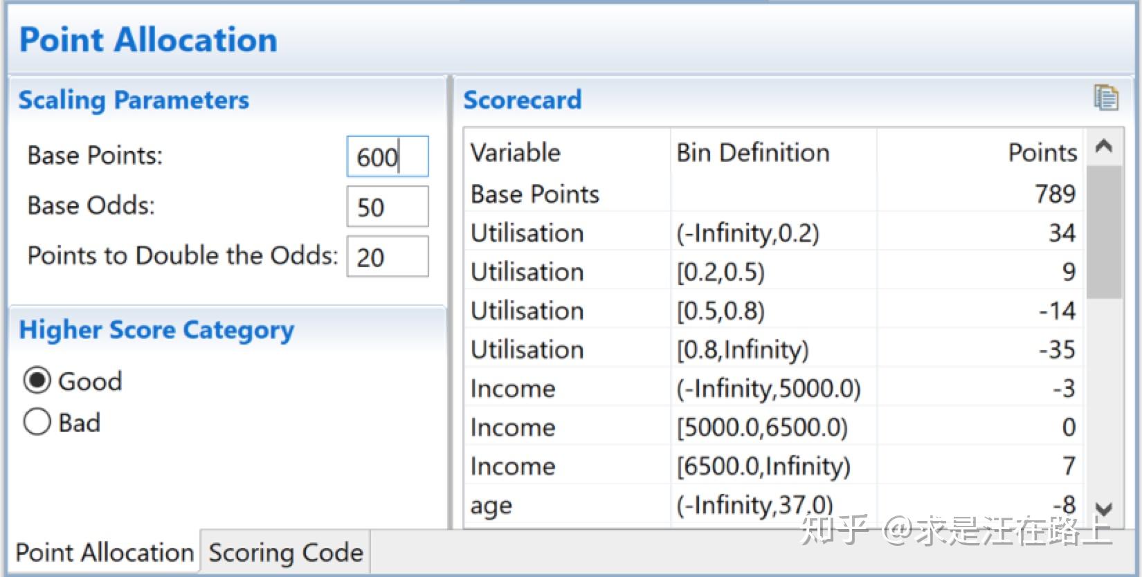The width and height of the screenshot is (1142, 577).
Task: Focus the Base Odds input field
Action: click(x=388, y=206)
